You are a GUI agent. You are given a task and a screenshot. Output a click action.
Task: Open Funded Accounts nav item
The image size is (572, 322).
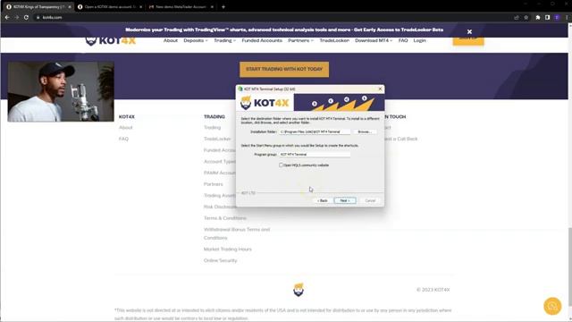pos(262,40)
